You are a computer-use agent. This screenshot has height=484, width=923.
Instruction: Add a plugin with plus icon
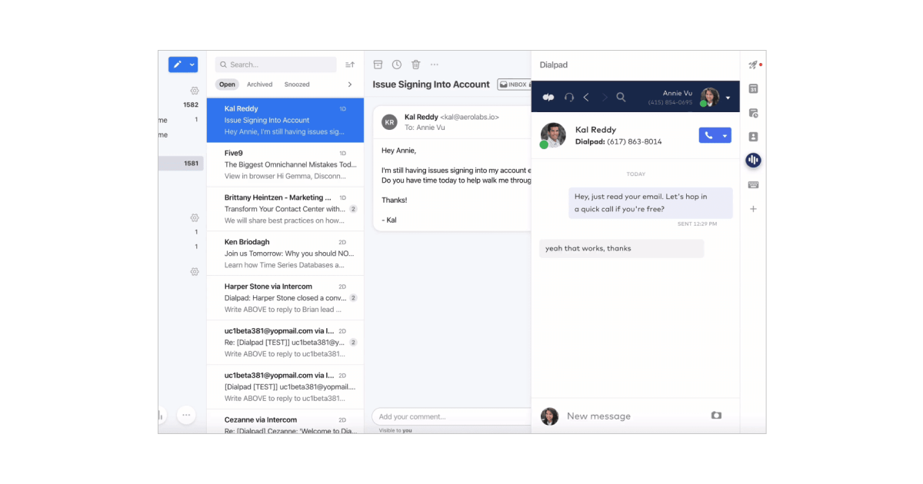click(753, 209)
